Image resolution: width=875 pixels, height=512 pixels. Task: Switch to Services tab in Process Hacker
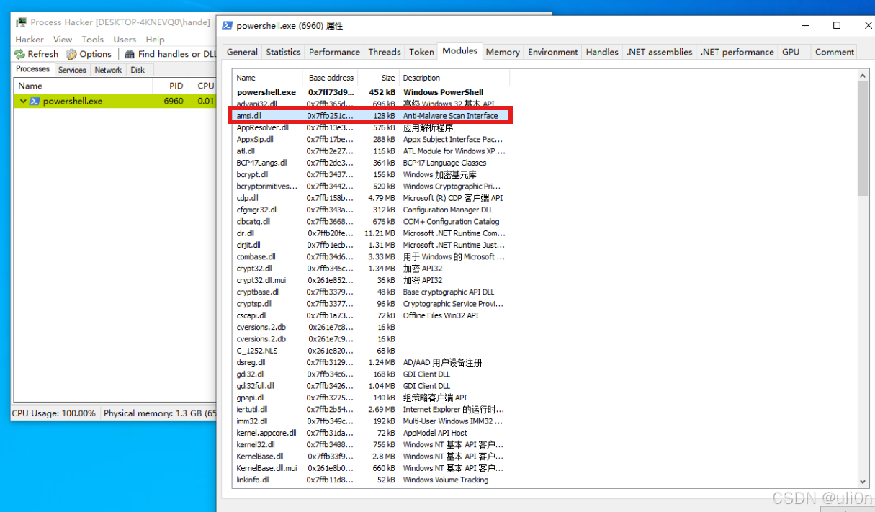[x=72, y=70]
